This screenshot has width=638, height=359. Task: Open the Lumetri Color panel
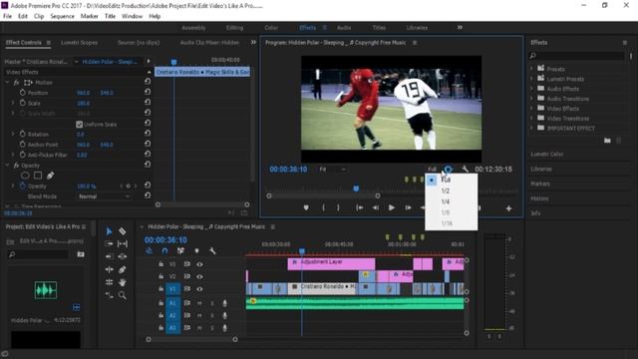tap(547, 155)
